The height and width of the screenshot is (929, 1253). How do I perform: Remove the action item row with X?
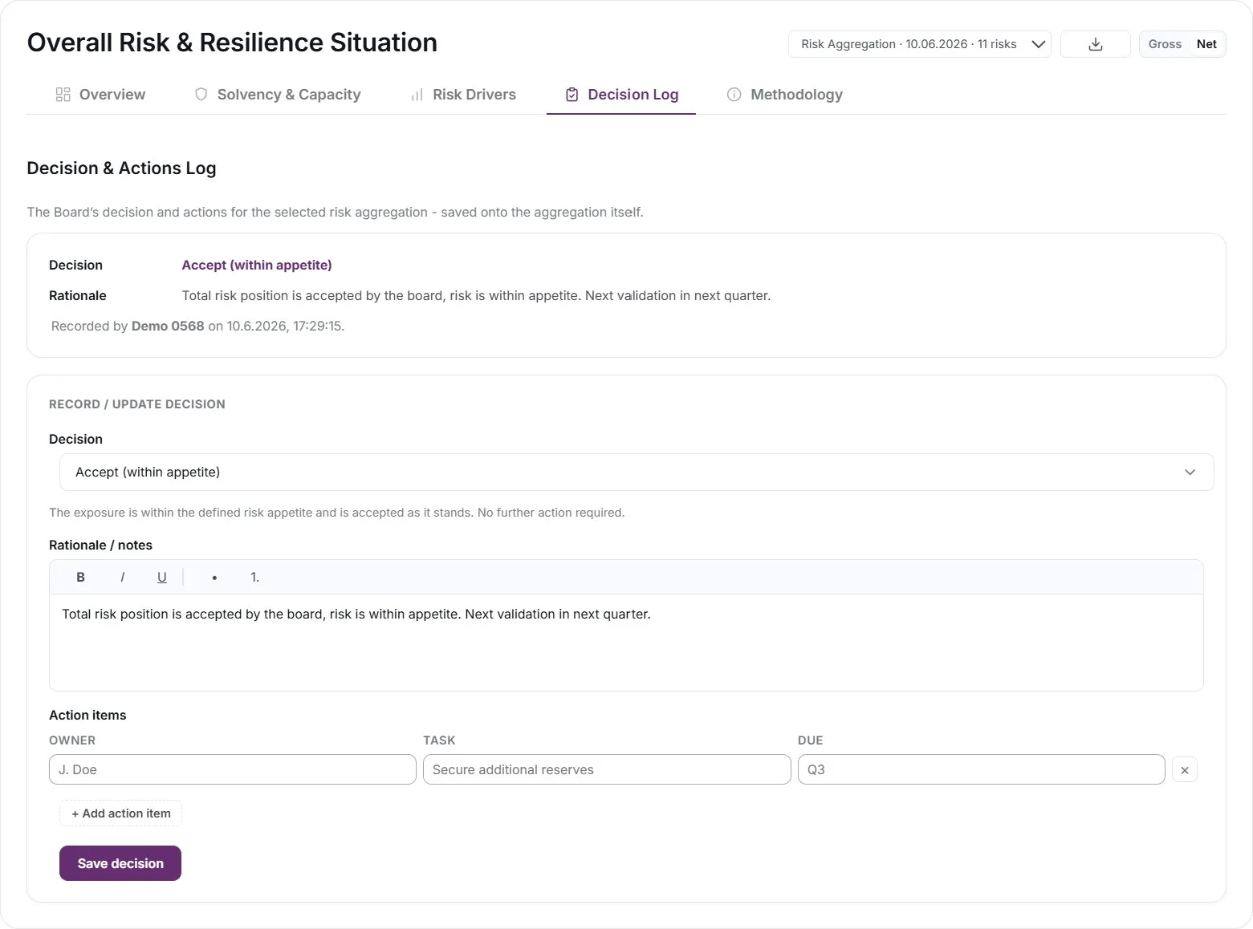tap(1185, 769)
